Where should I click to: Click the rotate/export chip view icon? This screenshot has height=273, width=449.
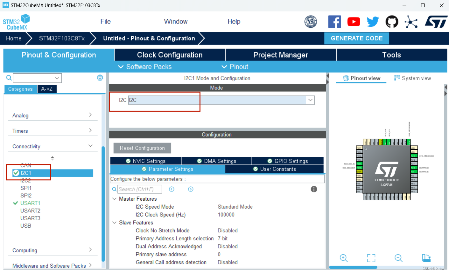[426, 258]
